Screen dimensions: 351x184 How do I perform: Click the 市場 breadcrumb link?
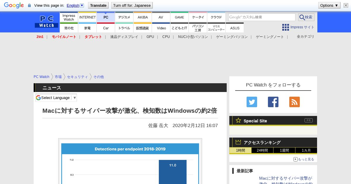[58, 77]
